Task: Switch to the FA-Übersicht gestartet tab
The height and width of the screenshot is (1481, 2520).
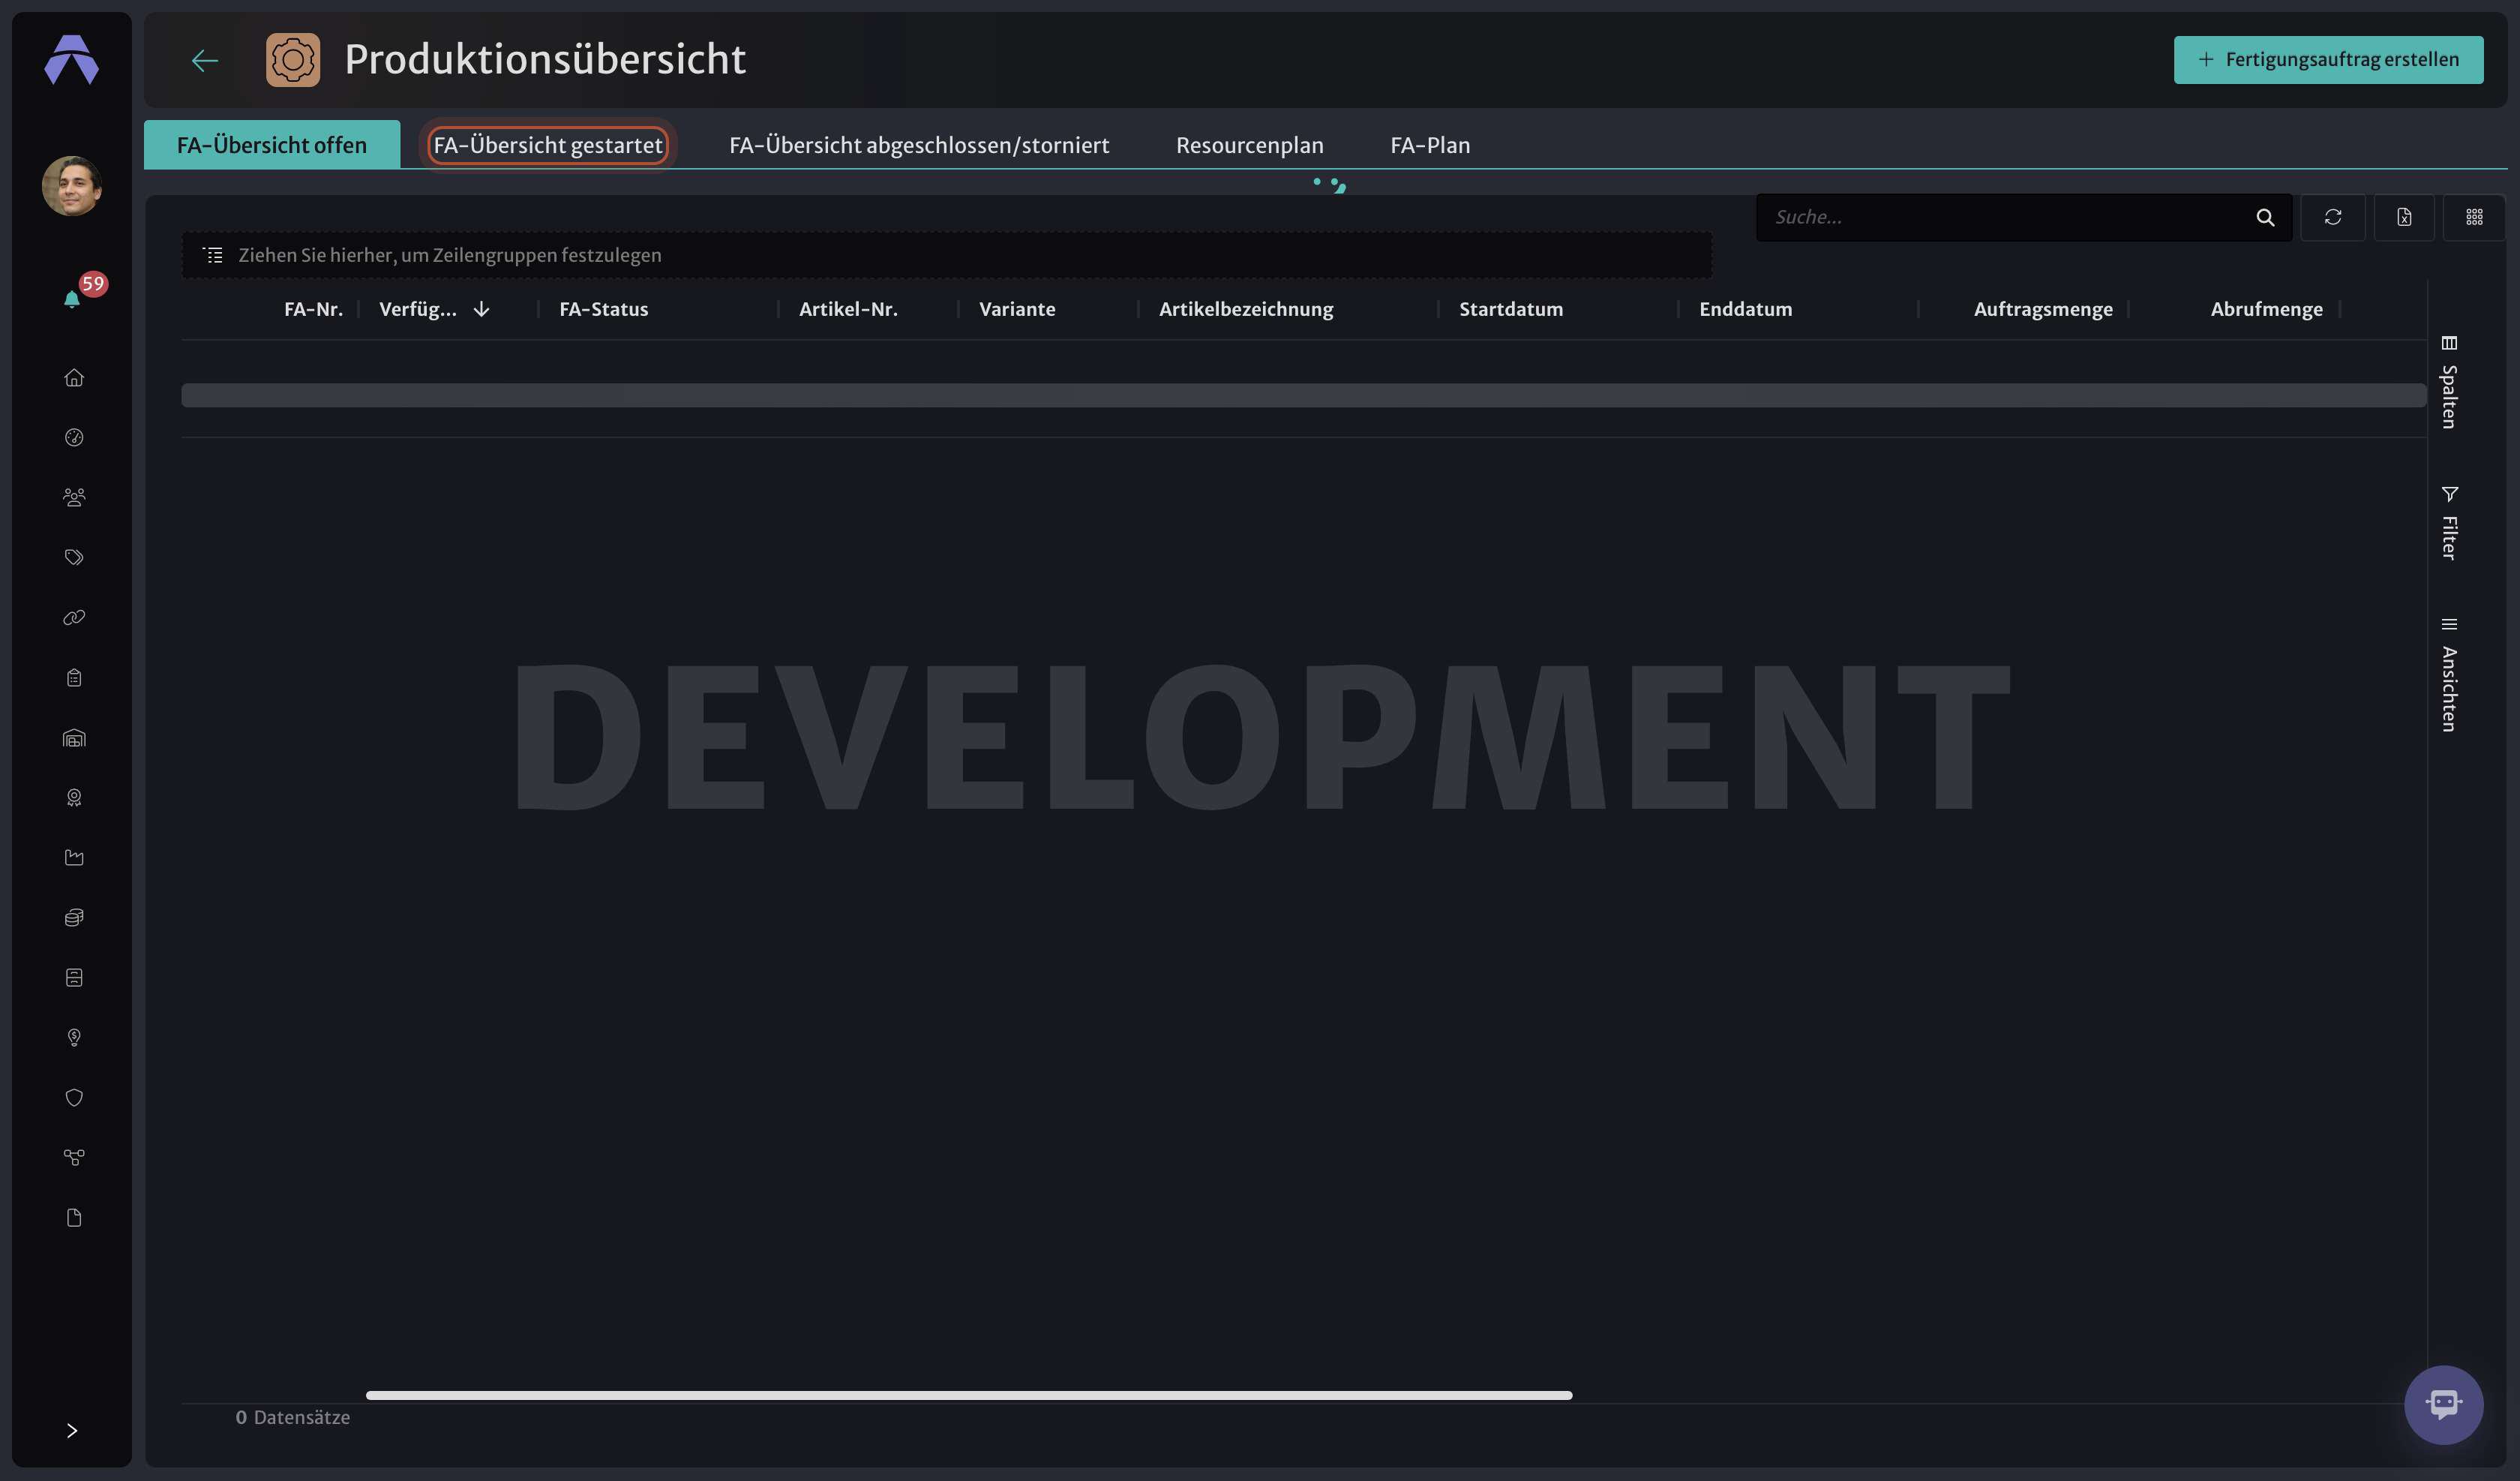Action: point(547,145)
